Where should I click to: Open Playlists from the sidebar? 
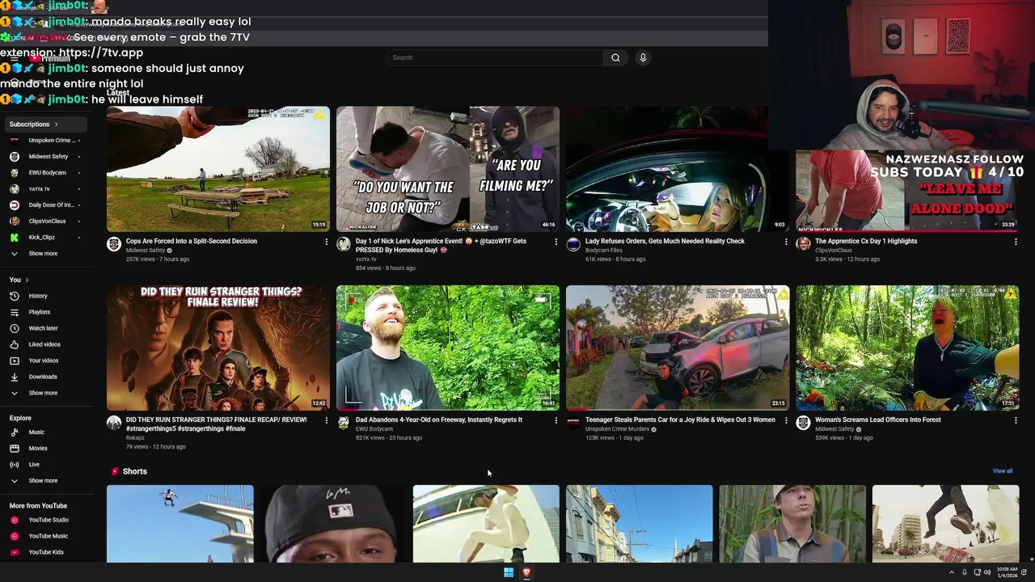(39, 312)
